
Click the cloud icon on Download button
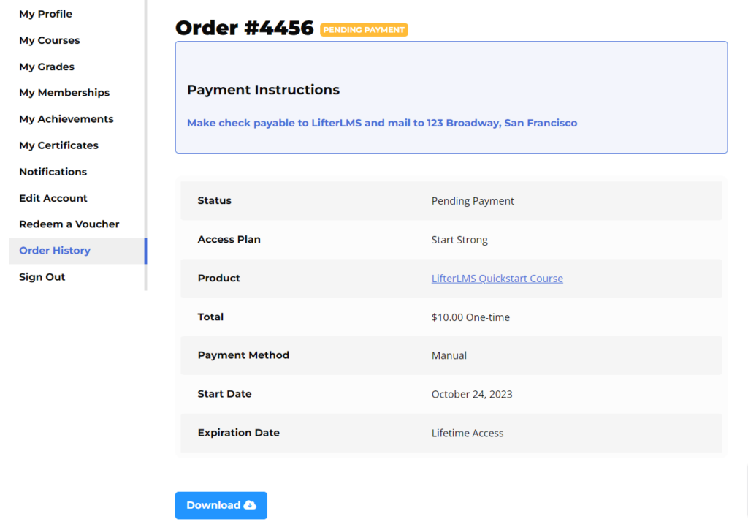248,505
